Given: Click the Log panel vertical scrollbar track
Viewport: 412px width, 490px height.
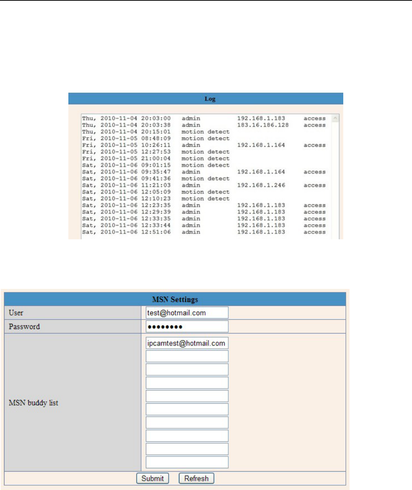Looking at the screenshot, I should coord(335,180).
